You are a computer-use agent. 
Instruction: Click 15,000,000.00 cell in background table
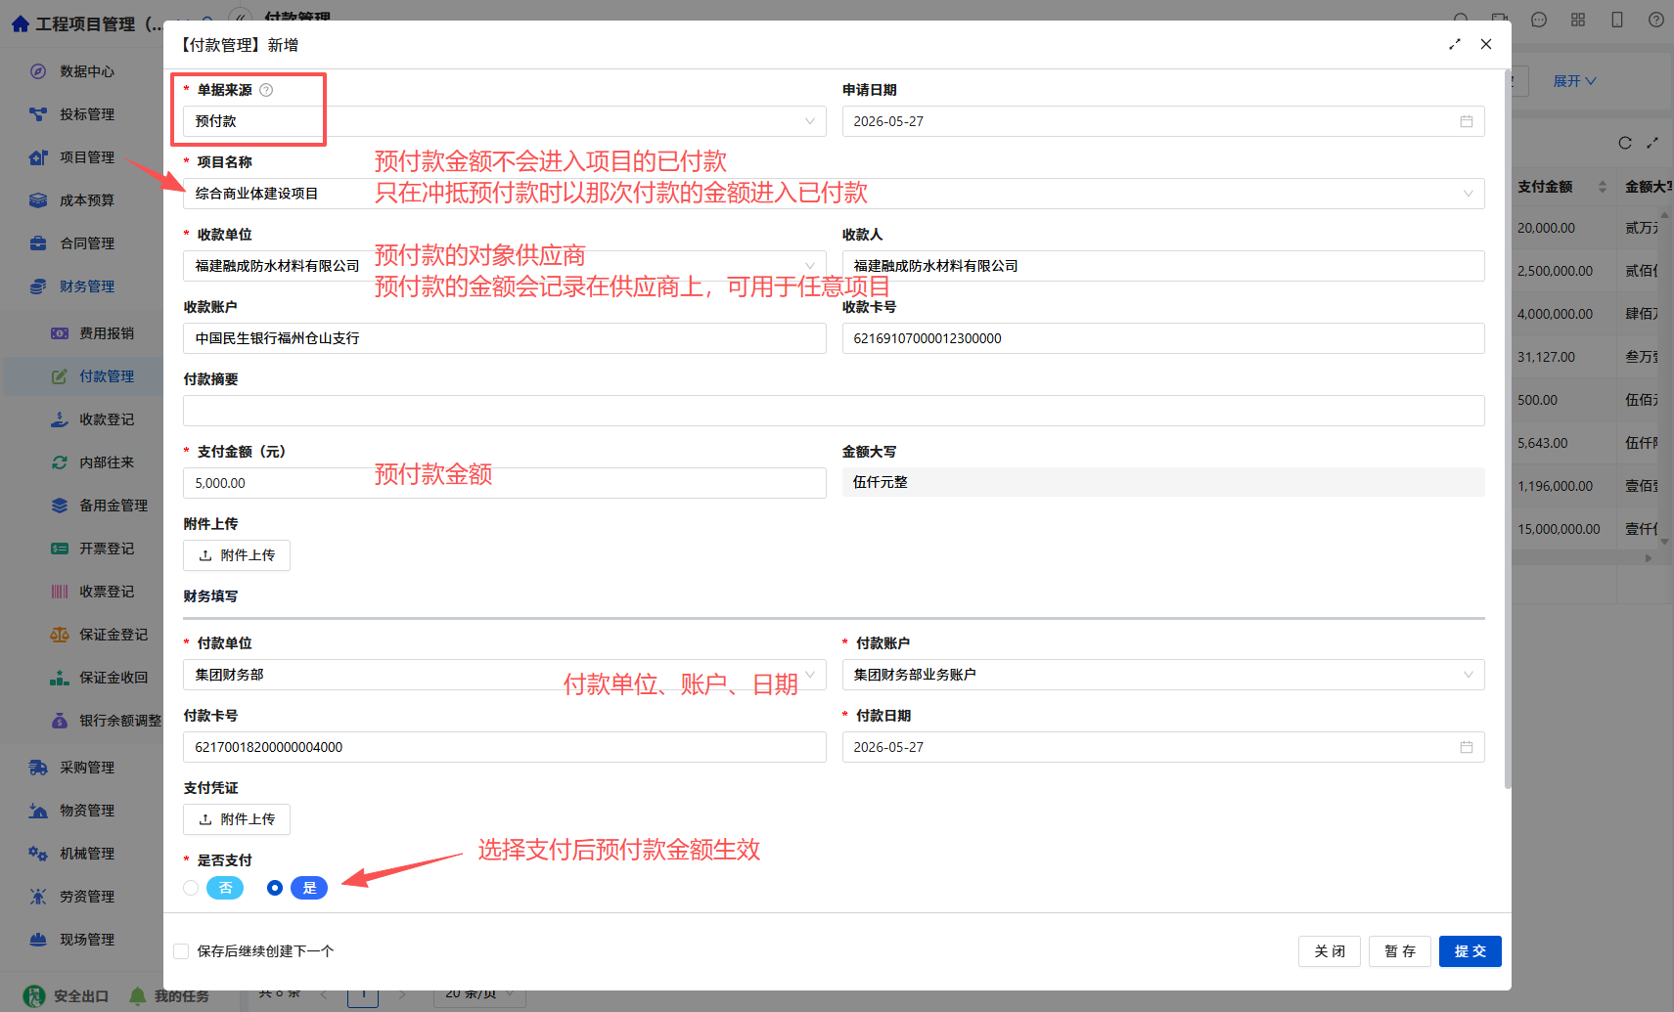1559,529
